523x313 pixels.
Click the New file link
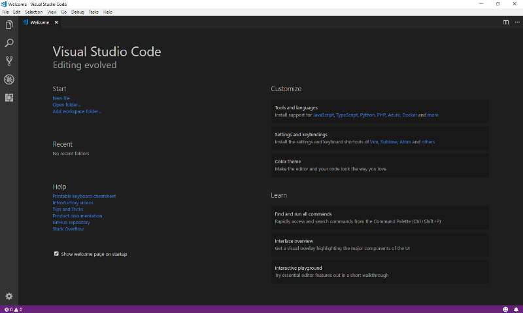[x=61, y=98]
